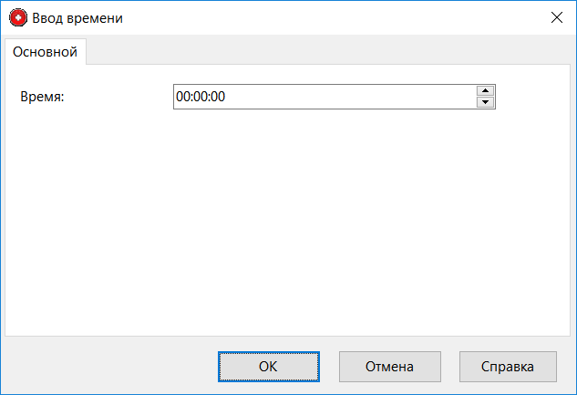Switch to the Основной tab
577x395 pixels.
pyautogui.click(x=45, y=52)
